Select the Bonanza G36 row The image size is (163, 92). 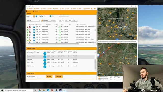pyautogui.click(x=61, y=57)
